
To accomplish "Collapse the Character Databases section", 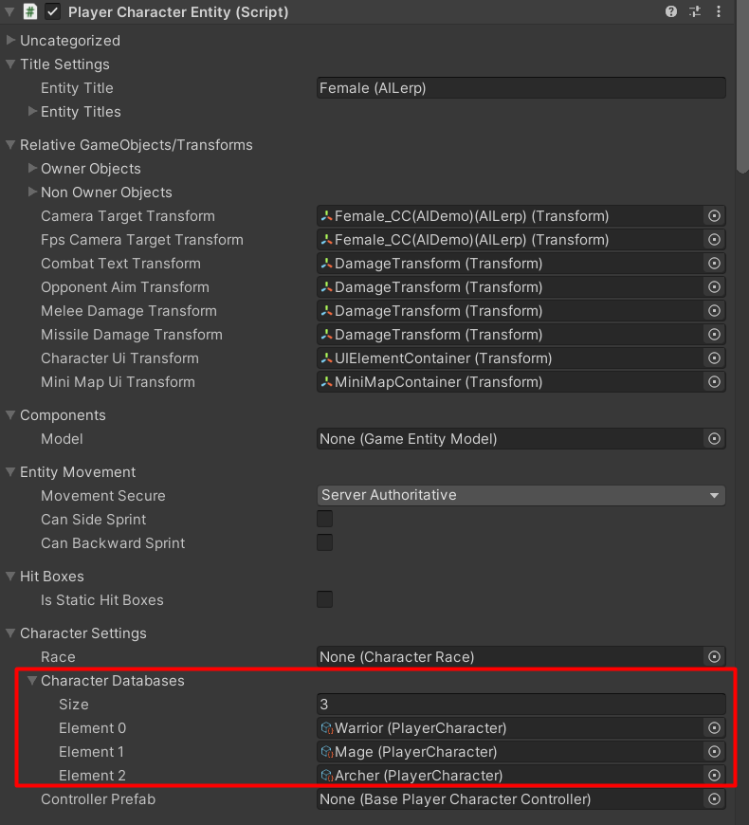I will pos(32,680).
